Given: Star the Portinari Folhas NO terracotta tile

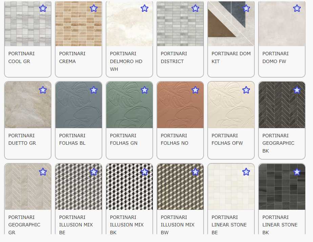Looking at the screenshot, I should (x=195, y=90).
